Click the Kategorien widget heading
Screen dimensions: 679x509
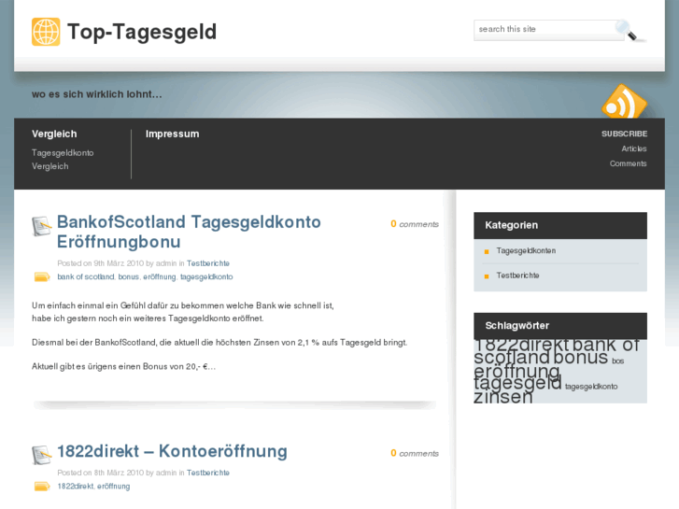click(512, 225)
